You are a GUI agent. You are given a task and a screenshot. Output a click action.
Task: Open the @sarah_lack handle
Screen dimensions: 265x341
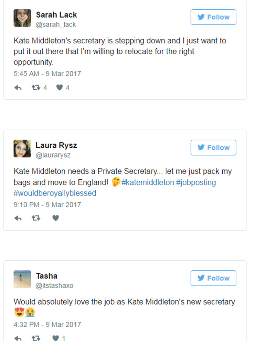pos(56,25)
